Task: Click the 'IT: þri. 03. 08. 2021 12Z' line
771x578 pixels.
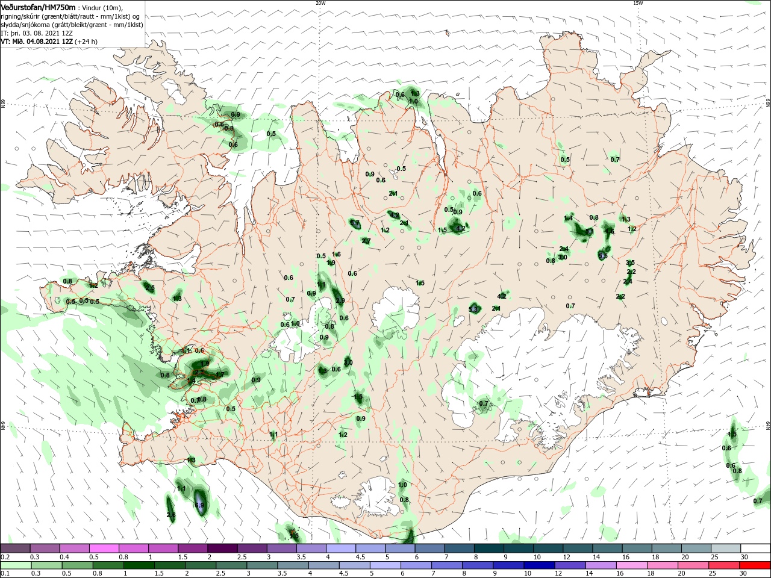Action: (37, 33)
